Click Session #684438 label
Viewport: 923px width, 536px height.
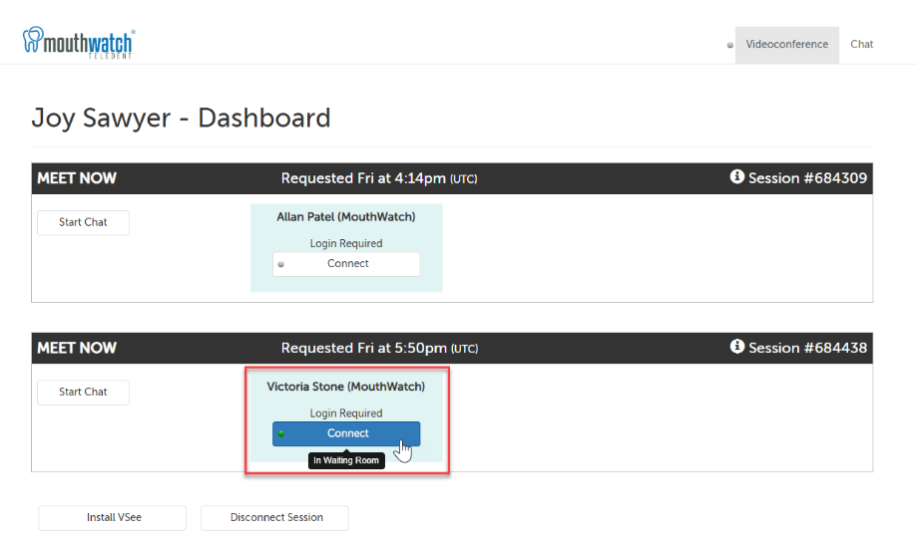pos(807,349)
